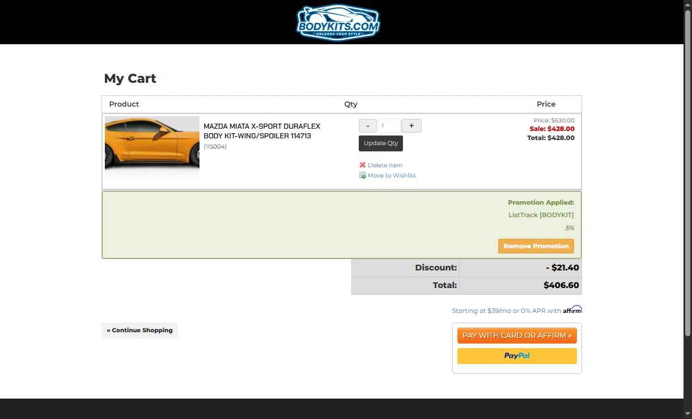Move to Wishlist link

tap(392, 175)
